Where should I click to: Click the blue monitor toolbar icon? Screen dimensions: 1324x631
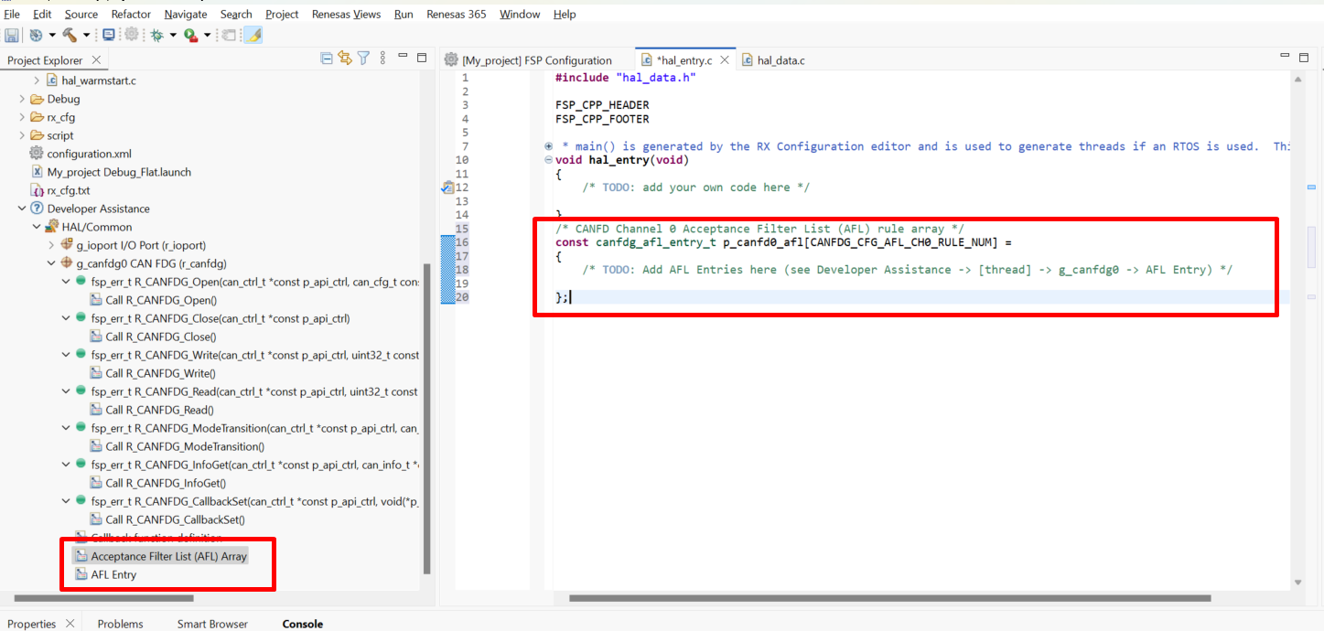(x=109, y=35)
